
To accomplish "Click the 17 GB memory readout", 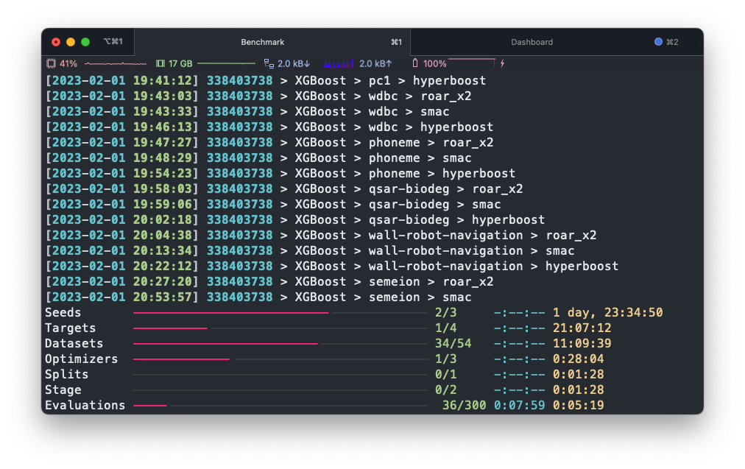I will [180, 63].
